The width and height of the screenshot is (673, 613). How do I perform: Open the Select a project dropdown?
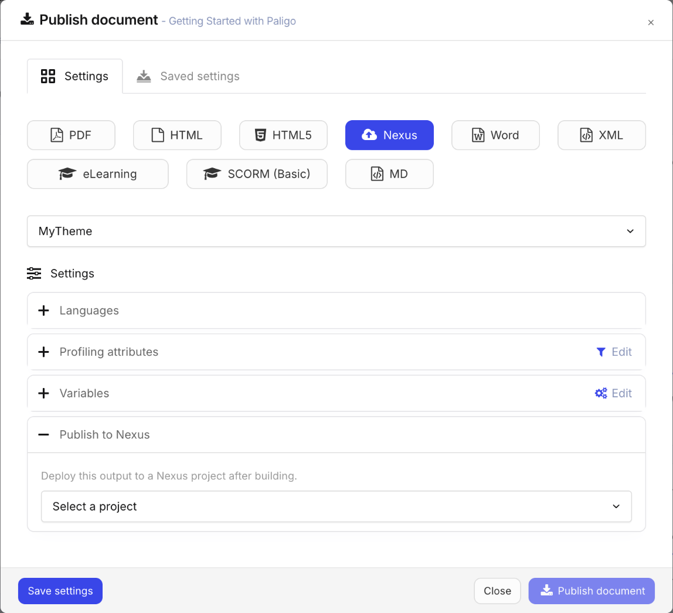tap(336, 506)
